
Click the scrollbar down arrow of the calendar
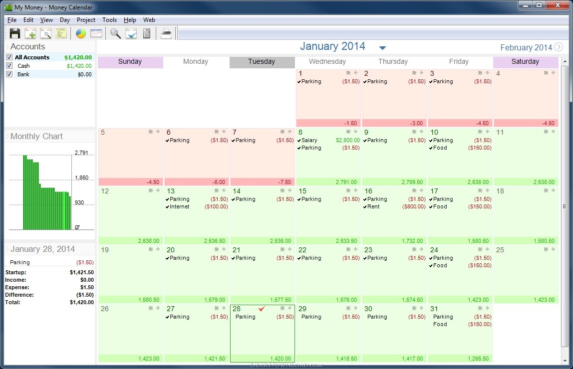(x=565, y=360)
